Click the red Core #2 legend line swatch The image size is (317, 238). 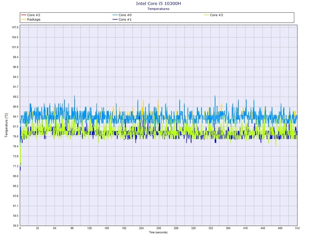click(x=24, y=15)
